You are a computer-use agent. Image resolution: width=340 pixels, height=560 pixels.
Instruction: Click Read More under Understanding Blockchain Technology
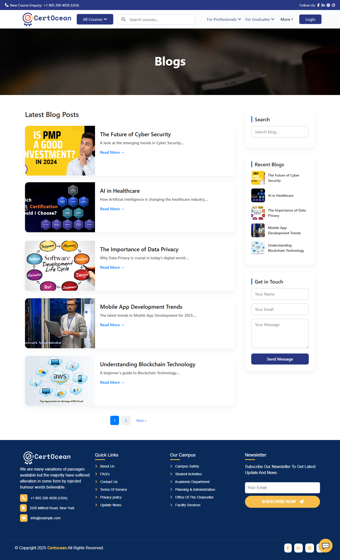pyautogui.click(x=112, y=382)
